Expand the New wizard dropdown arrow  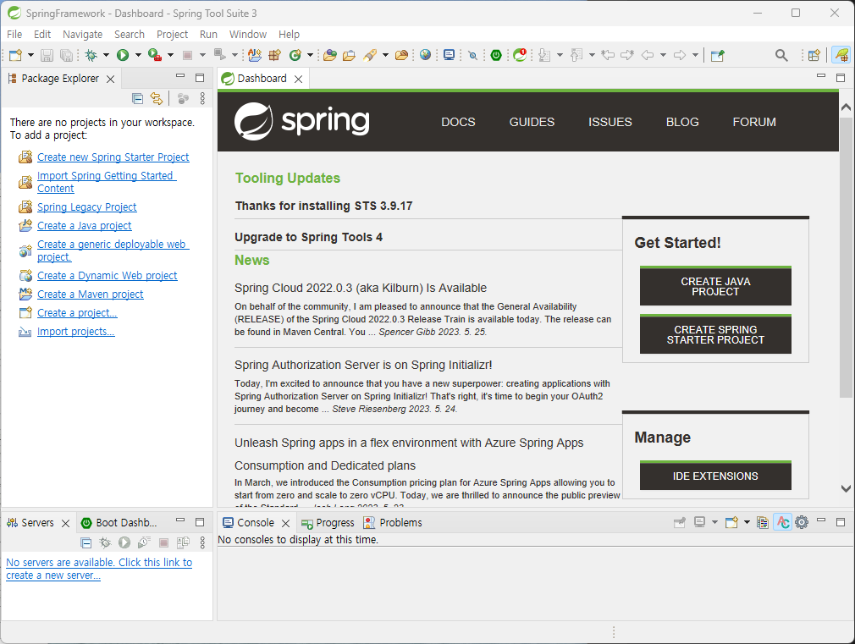pos(30,55)
